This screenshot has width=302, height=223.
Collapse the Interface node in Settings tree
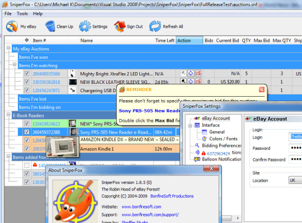coord(190,126)
